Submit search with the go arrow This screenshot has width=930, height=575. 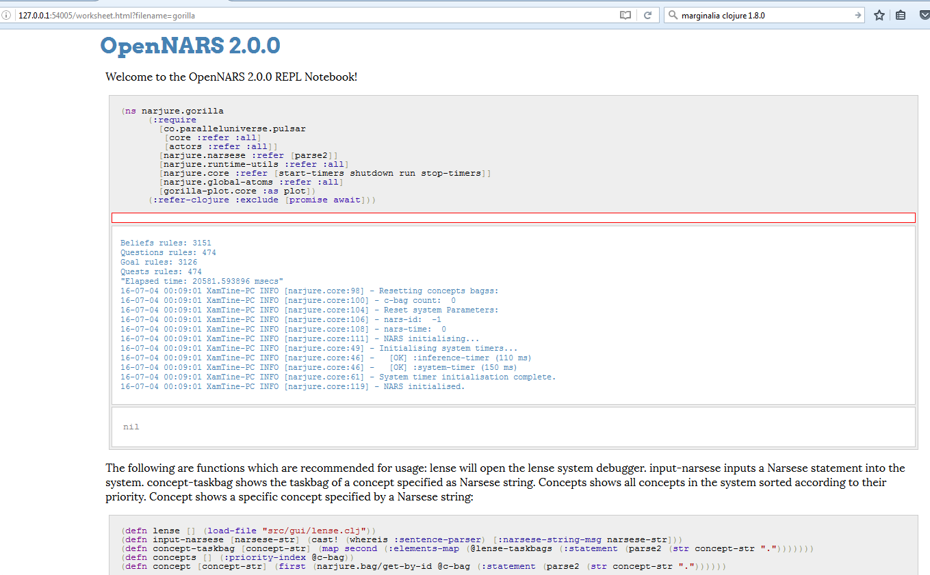coord(858,15)
